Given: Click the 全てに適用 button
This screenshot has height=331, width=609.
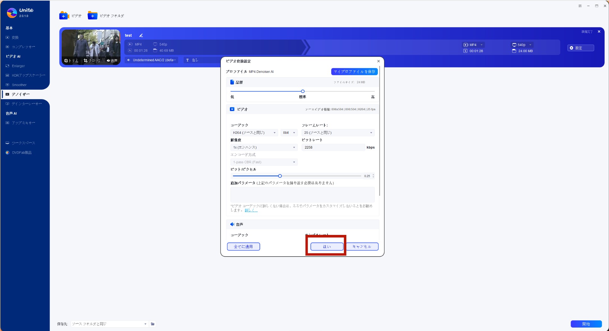Looking at the screenshot, I should [243, 247].
